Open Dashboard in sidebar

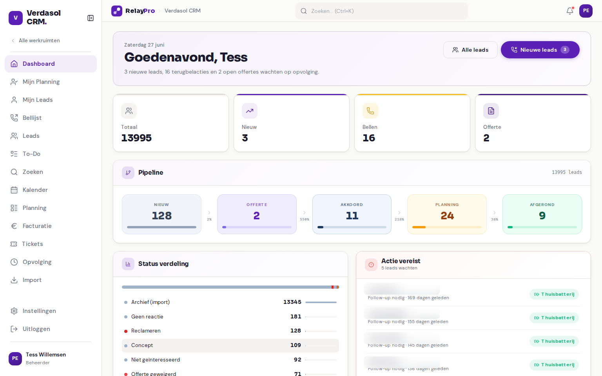pos(51,64)
